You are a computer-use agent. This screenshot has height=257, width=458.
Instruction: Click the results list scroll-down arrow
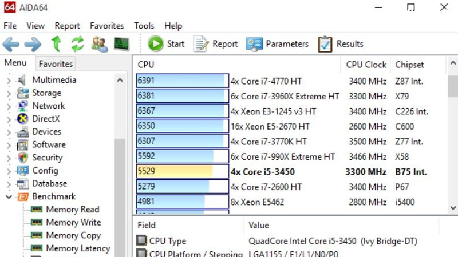pos(453,208)
